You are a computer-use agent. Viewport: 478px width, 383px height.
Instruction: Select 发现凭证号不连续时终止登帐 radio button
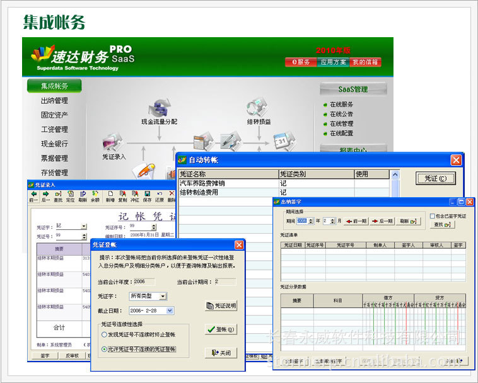click(x=104, y=334)
